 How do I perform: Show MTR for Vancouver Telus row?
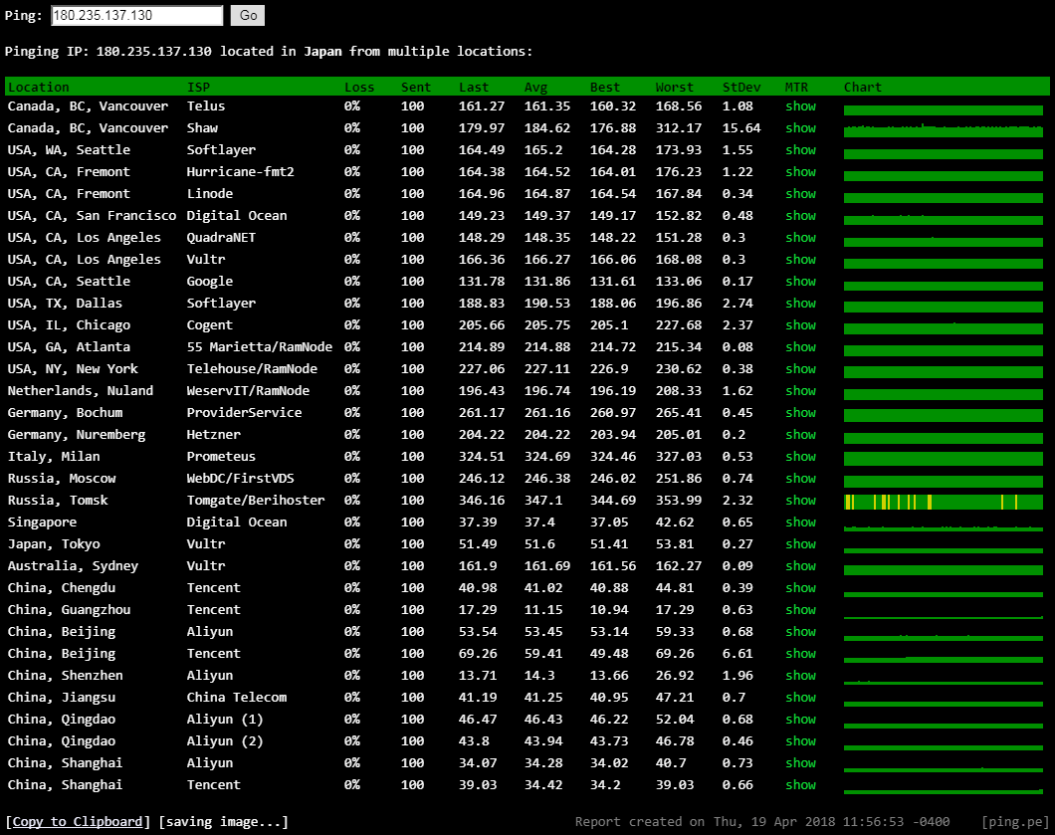click(800, 106)
